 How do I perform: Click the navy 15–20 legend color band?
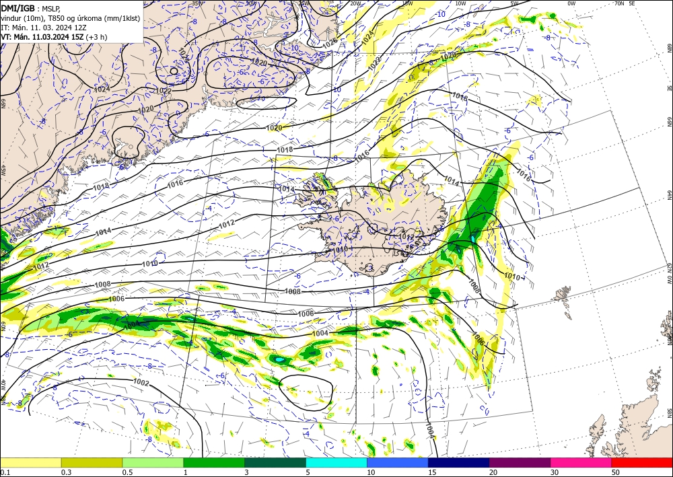tap(459, 462)
